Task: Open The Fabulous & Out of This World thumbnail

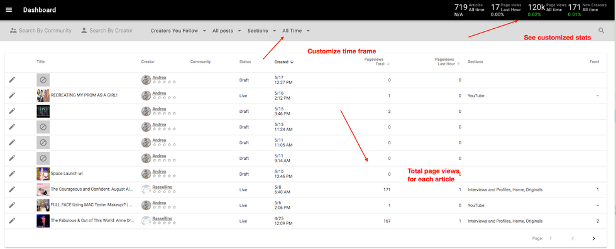Action: [x=43, y=221]
